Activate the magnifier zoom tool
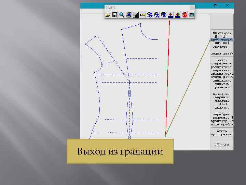The image size is (246, 185). 122,15
